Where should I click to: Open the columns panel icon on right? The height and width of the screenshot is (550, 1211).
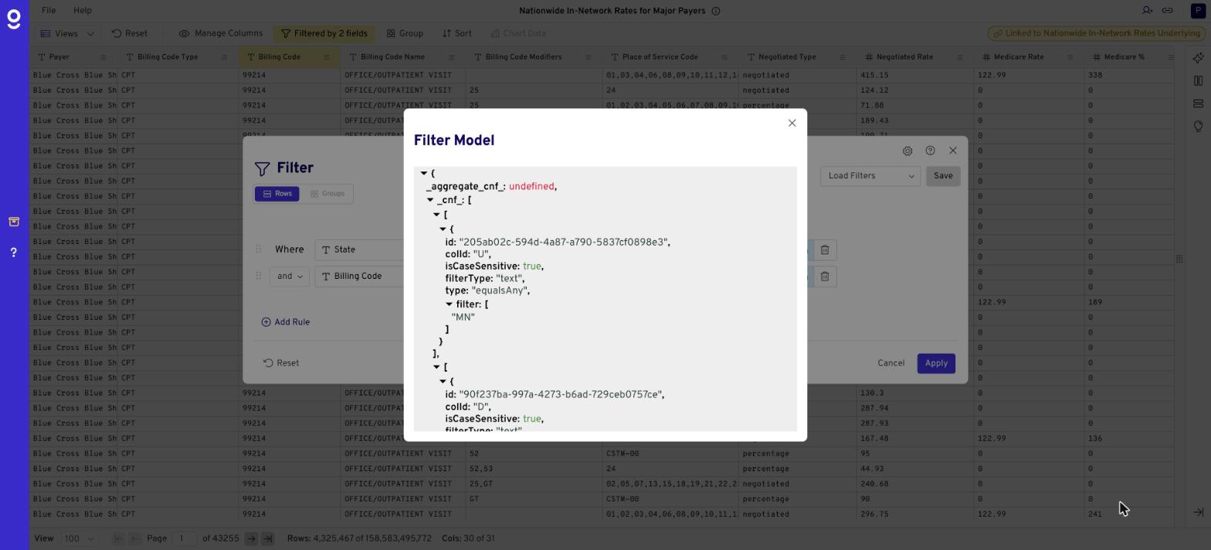pyautogui.click(x=1198, y=80)
